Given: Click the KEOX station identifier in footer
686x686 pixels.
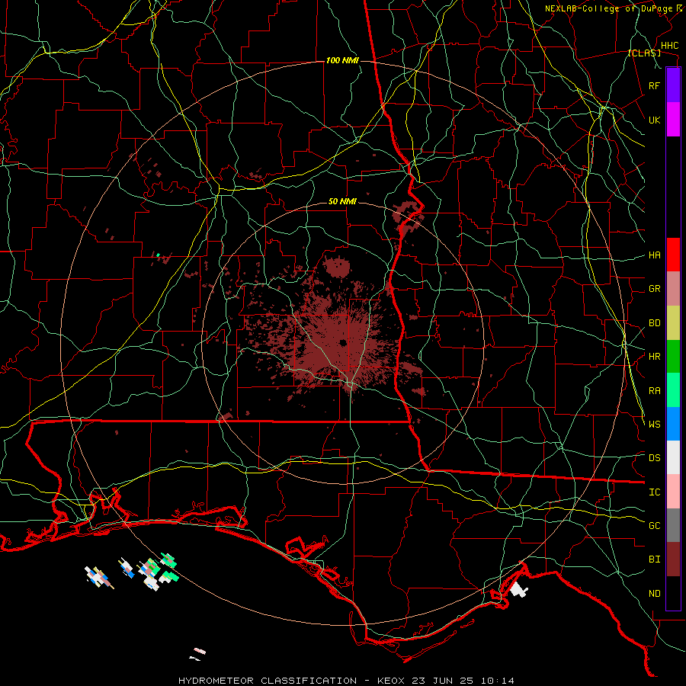Looking at the screenshot, I should (x=391, y=681).
